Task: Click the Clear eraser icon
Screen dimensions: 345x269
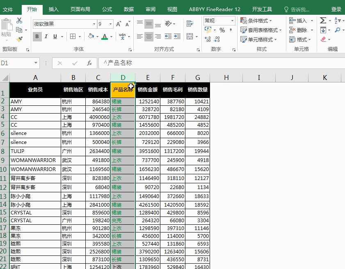Action: click(x=323, y=39)
